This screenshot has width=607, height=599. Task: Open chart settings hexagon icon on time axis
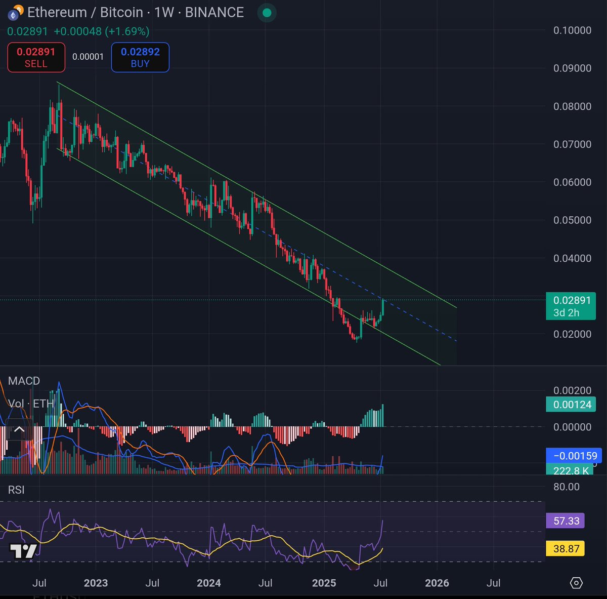point(576,583)
